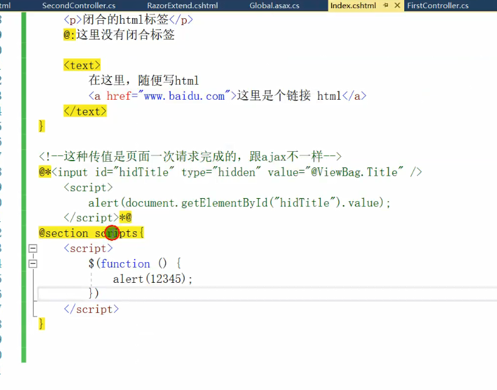Place cursor on @section scripts{ line

pyautogui.click(x=92, y=233)
